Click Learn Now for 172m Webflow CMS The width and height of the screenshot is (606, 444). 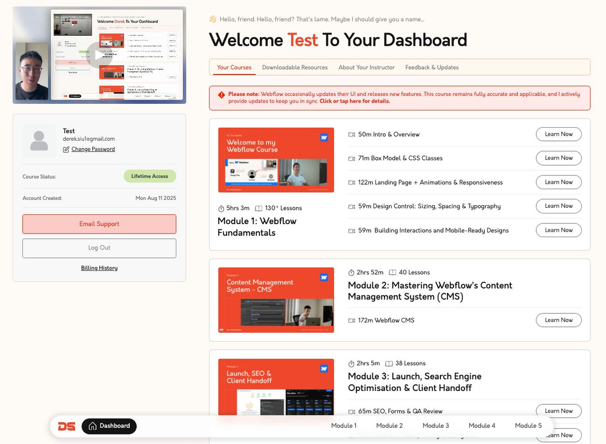point(559,320)
